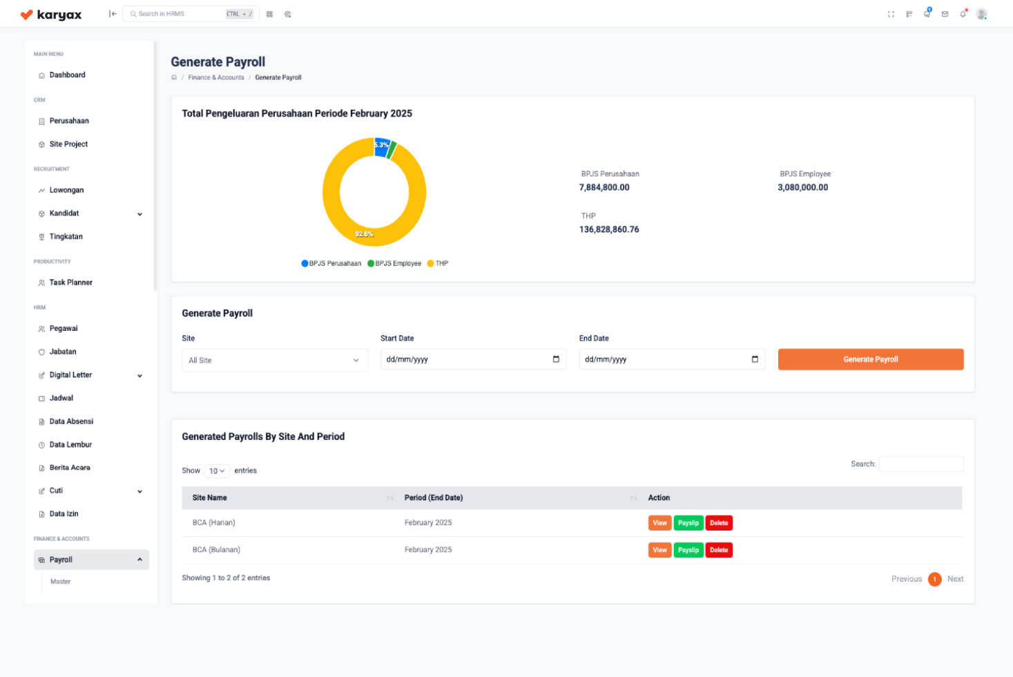Image resolution: width=1013 pixels, height=677 pixels.
Task: Click the home icon in the breadcrumb
Action: 174,77
